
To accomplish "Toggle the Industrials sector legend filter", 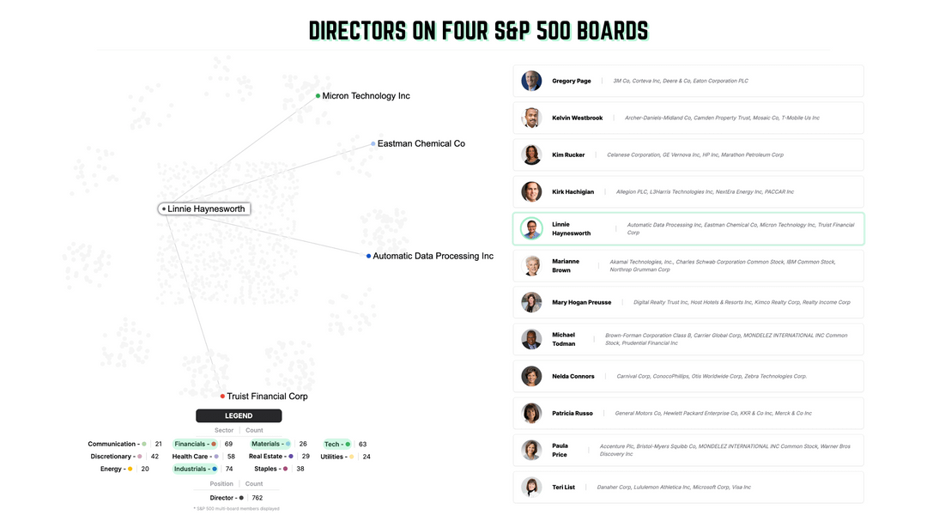I will click(195, 469).
